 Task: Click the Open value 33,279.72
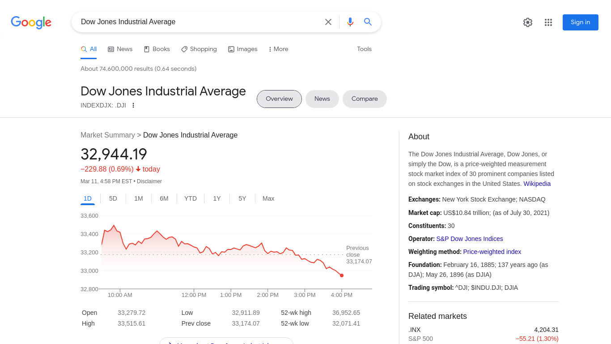[132, 313]
